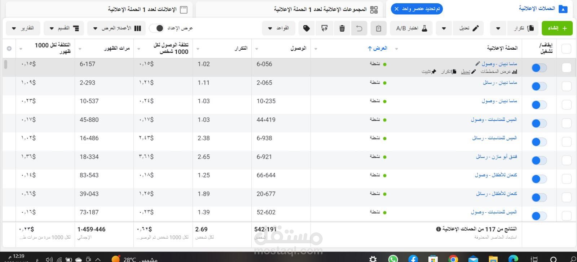Open the التقسيم breakdown dropdown
577x262 pixels.
pyautogui.click(x=63, y=28)
